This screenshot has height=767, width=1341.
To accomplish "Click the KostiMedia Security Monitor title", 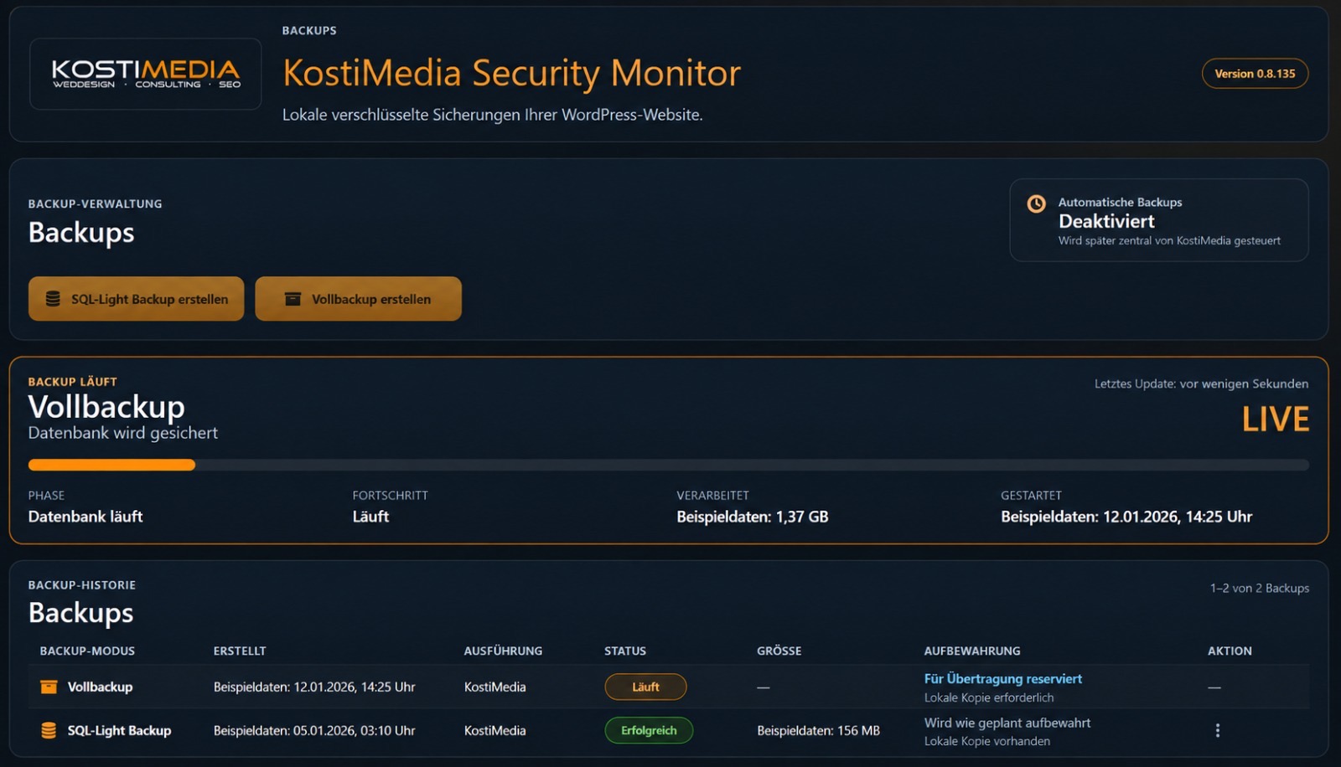I will coord(511,73).
